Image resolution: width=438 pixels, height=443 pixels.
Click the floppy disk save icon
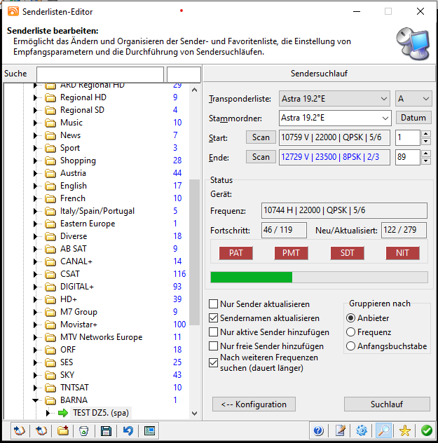[106, 430]
